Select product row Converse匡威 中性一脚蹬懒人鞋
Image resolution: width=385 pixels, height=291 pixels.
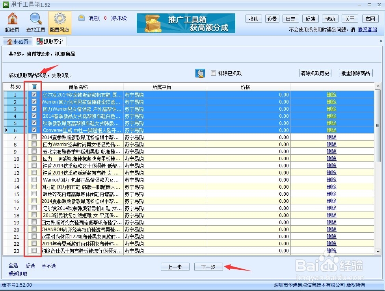point(82,130)
